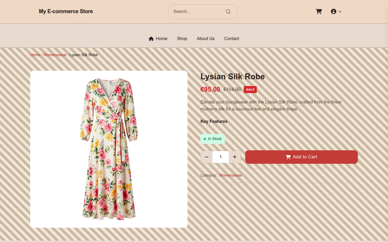Click the Key Features heading
Image resolution: width=388 pixels, height=242 pixels.
(214, 122)
